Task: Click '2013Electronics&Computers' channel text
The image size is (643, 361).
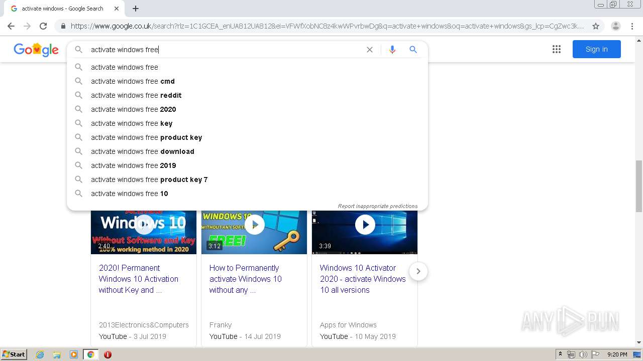Action: [x=144, y=325]
